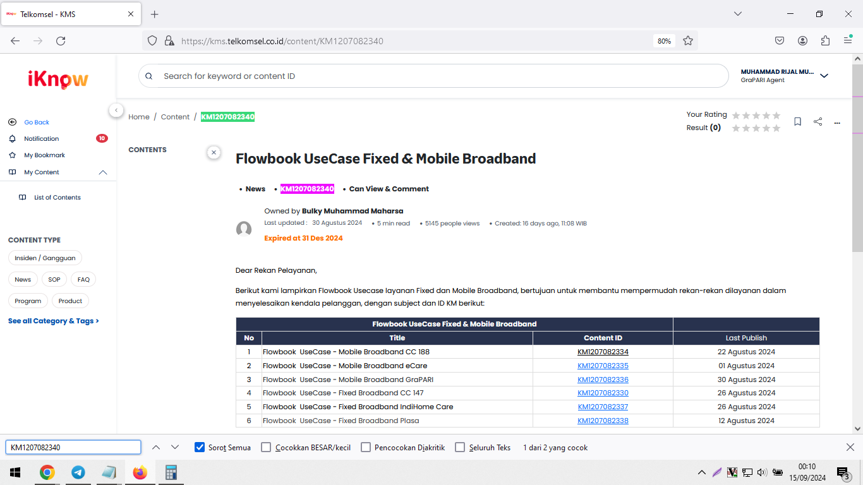
Task: Bookmark this page with the star icon
Action: [688, 40]
